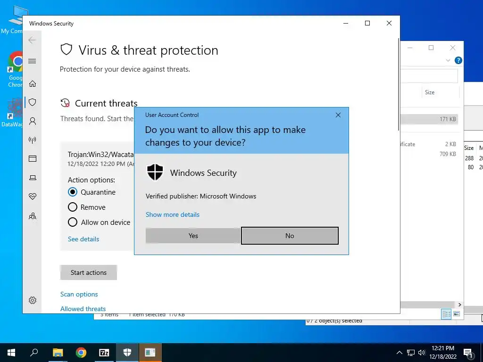Open 7-Zip from the taskbar

pyautogui.click(x=104, y=353)
